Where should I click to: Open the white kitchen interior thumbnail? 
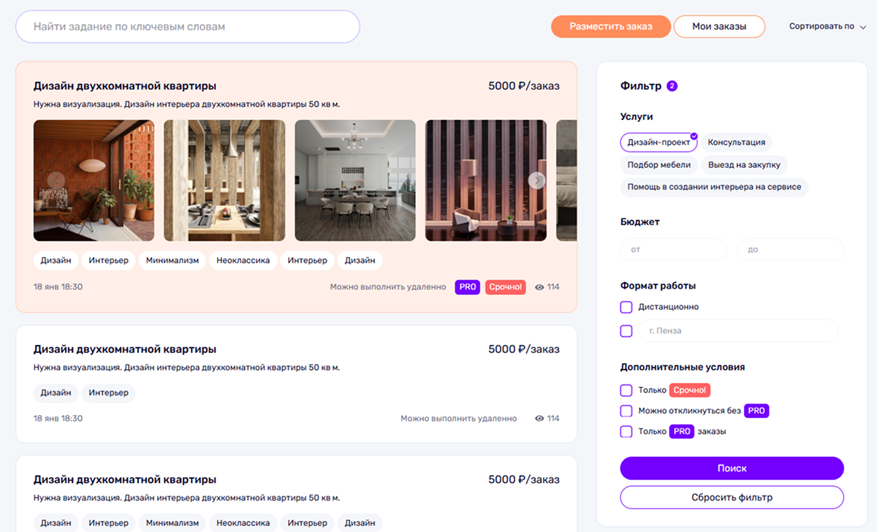355,180
